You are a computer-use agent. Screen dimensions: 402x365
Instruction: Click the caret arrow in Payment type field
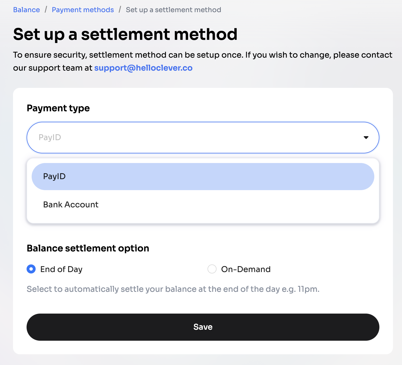click(x=366, y=138)
